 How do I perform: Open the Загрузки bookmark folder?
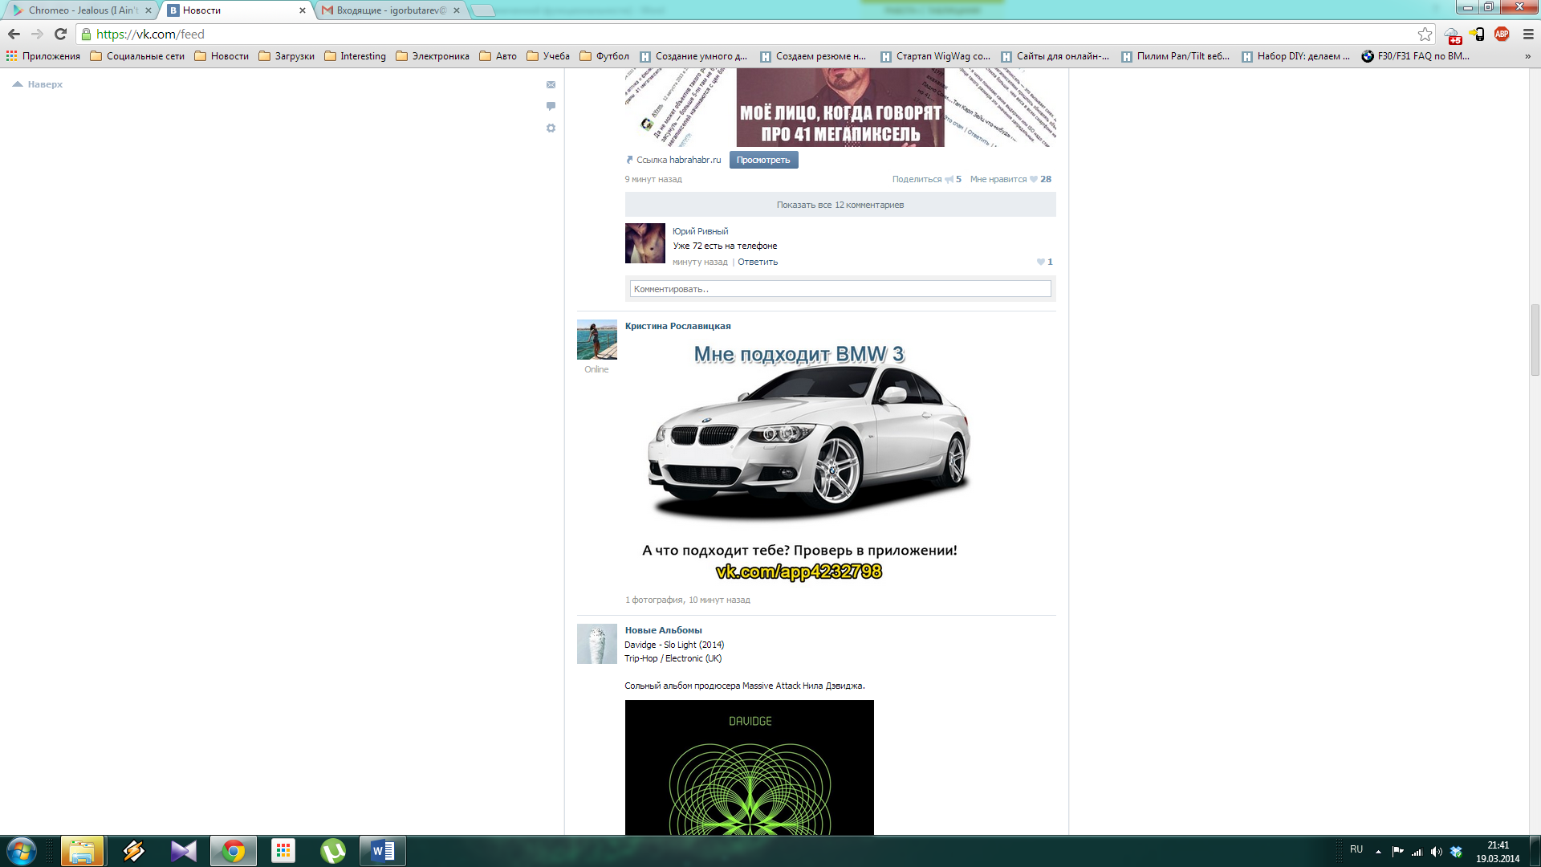pos(287,56)
